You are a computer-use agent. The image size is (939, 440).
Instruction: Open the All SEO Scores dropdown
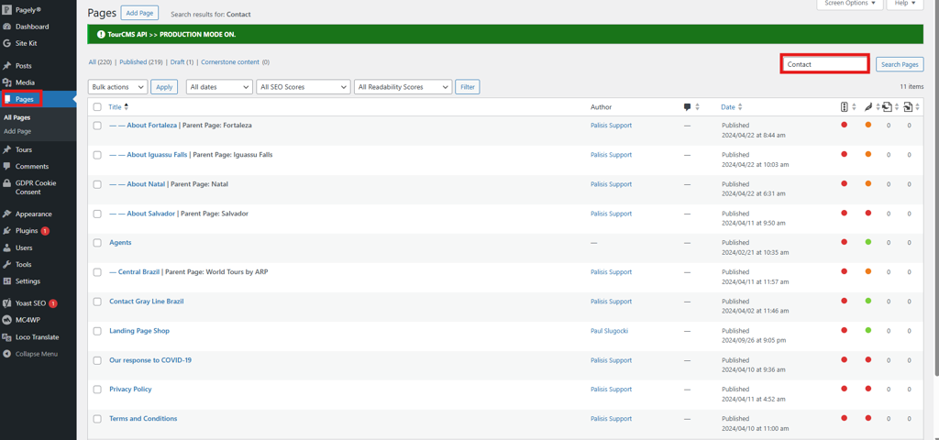coord(303,87)
